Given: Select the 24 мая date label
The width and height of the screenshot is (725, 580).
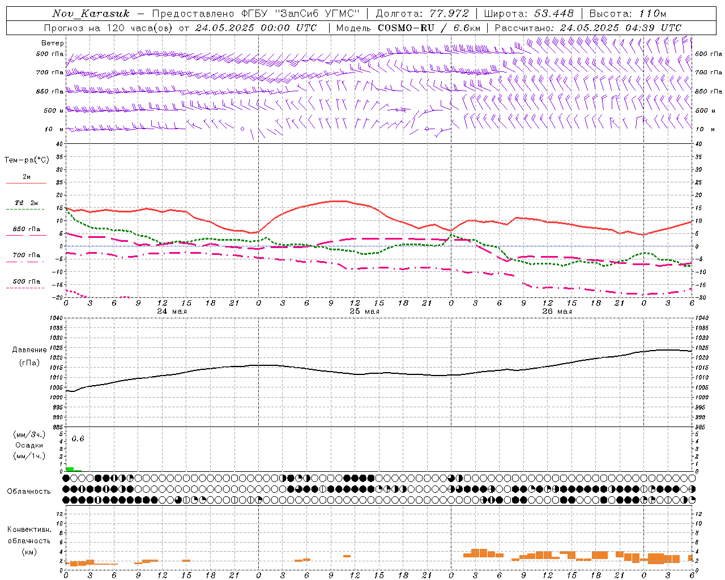Looking at the screenshot, I should 172,312.
